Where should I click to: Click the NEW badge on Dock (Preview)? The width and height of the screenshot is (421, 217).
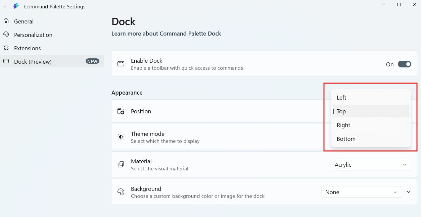(93, 61)
